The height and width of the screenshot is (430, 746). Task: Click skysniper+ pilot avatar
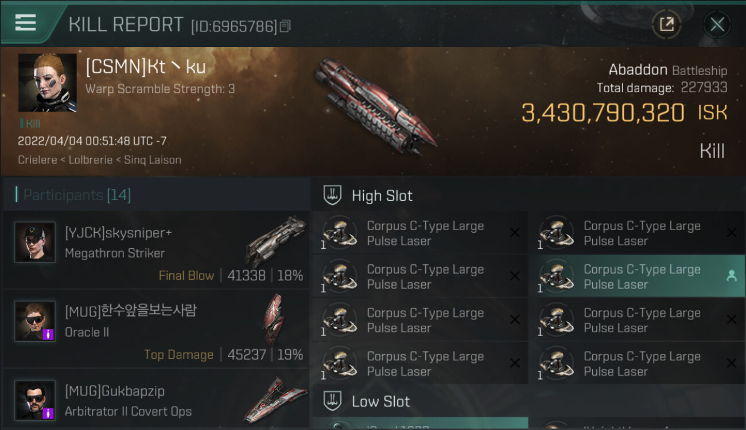click(x=35, y=242)
